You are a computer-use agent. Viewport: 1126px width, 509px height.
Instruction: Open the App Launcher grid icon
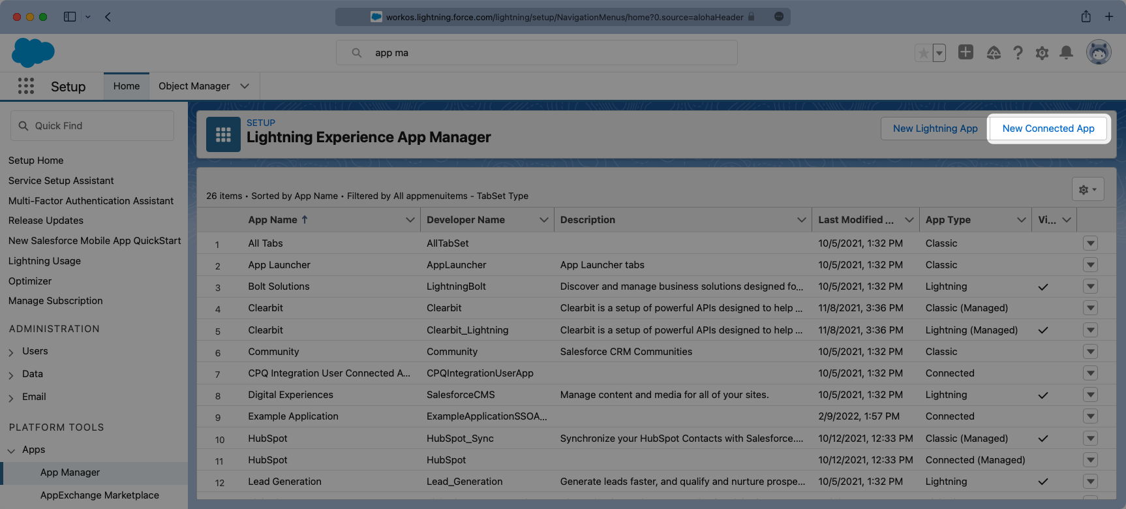point(26,86)
